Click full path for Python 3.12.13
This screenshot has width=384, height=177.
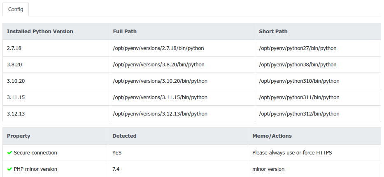point(160,114)
